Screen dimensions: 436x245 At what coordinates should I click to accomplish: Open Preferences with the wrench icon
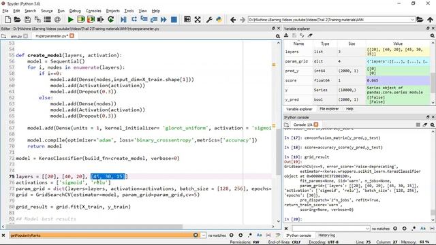(x=209, y=20)
